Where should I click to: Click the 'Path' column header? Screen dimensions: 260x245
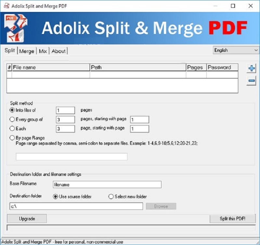[x=138, y=67]
